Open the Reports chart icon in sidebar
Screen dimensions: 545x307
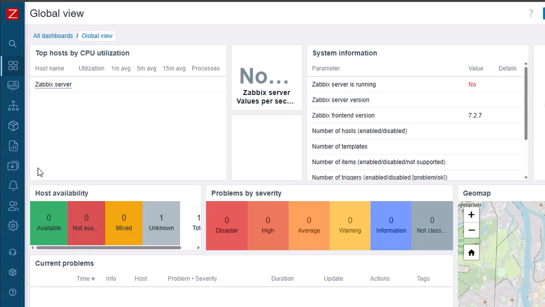[13, 146]
